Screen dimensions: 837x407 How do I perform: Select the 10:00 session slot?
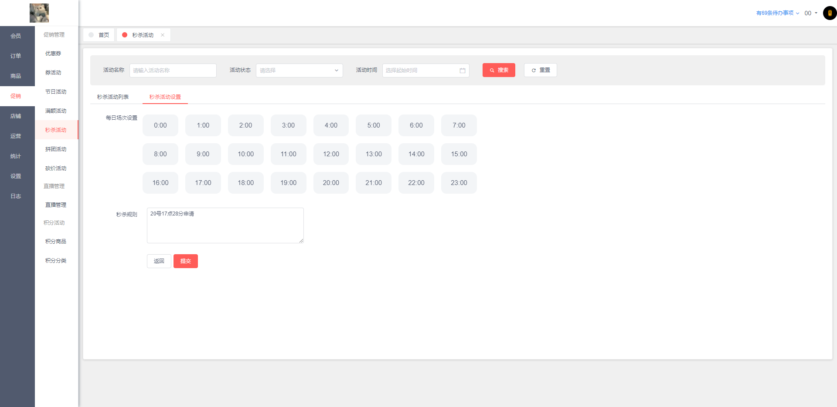tap(246, 154)
